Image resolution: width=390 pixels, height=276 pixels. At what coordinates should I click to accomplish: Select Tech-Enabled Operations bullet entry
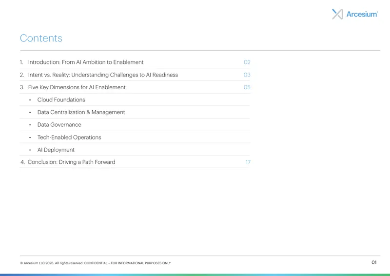coord(69,138)
